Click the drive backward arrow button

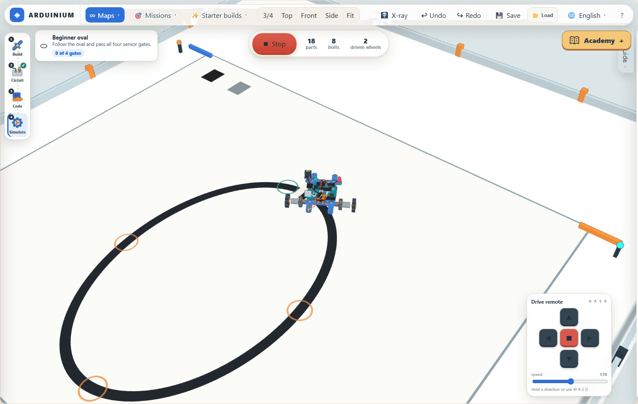coord(569,359)
